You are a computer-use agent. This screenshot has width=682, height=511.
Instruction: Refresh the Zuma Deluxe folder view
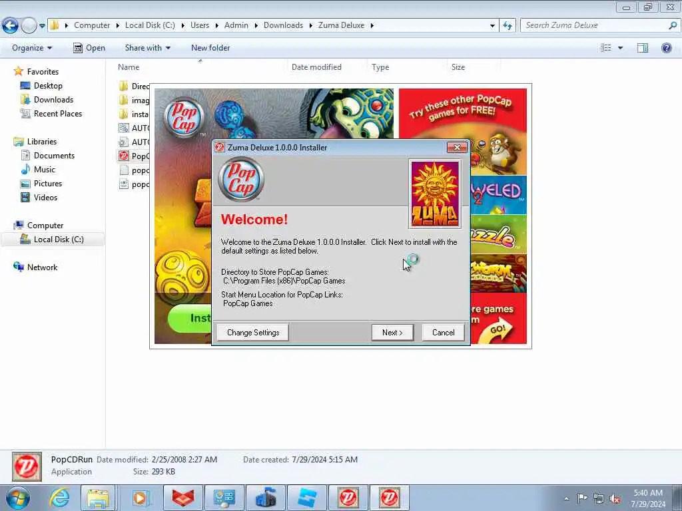(x=507, y=26)
